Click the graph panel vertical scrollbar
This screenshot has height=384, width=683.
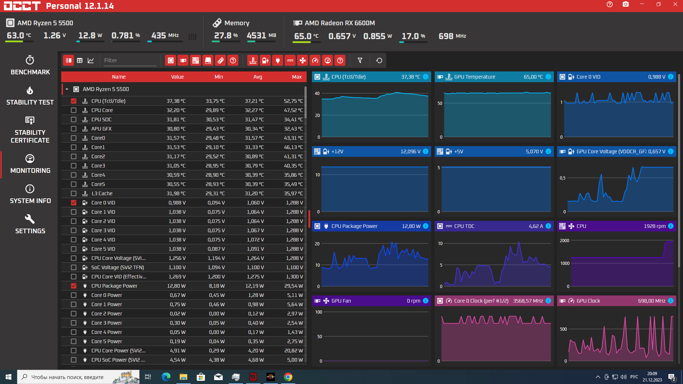(x=679, y=171)
